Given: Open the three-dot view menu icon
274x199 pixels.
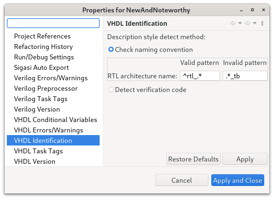Looking at the screenshot, I should point(262,23).
